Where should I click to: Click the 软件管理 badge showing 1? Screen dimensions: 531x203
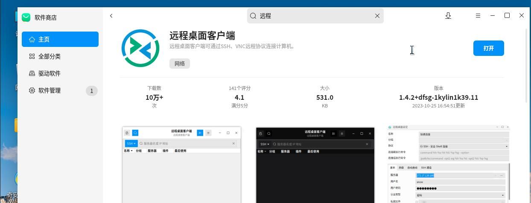[x=91, y=91]
